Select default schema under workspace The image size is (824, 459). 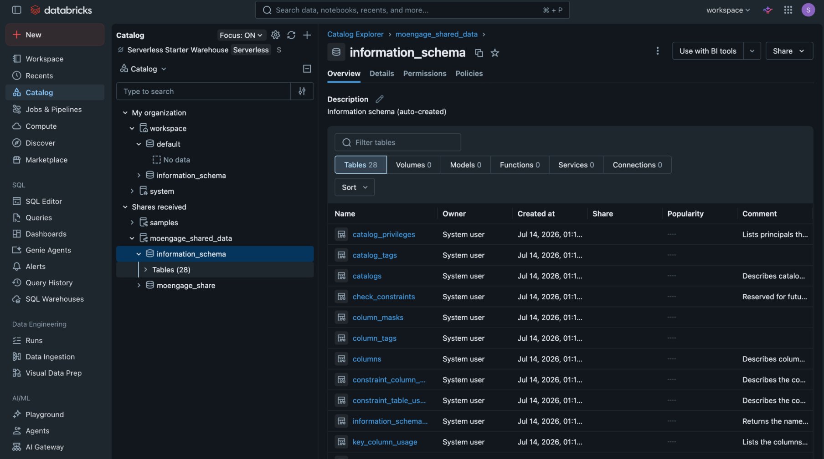(x=168, y=144)
